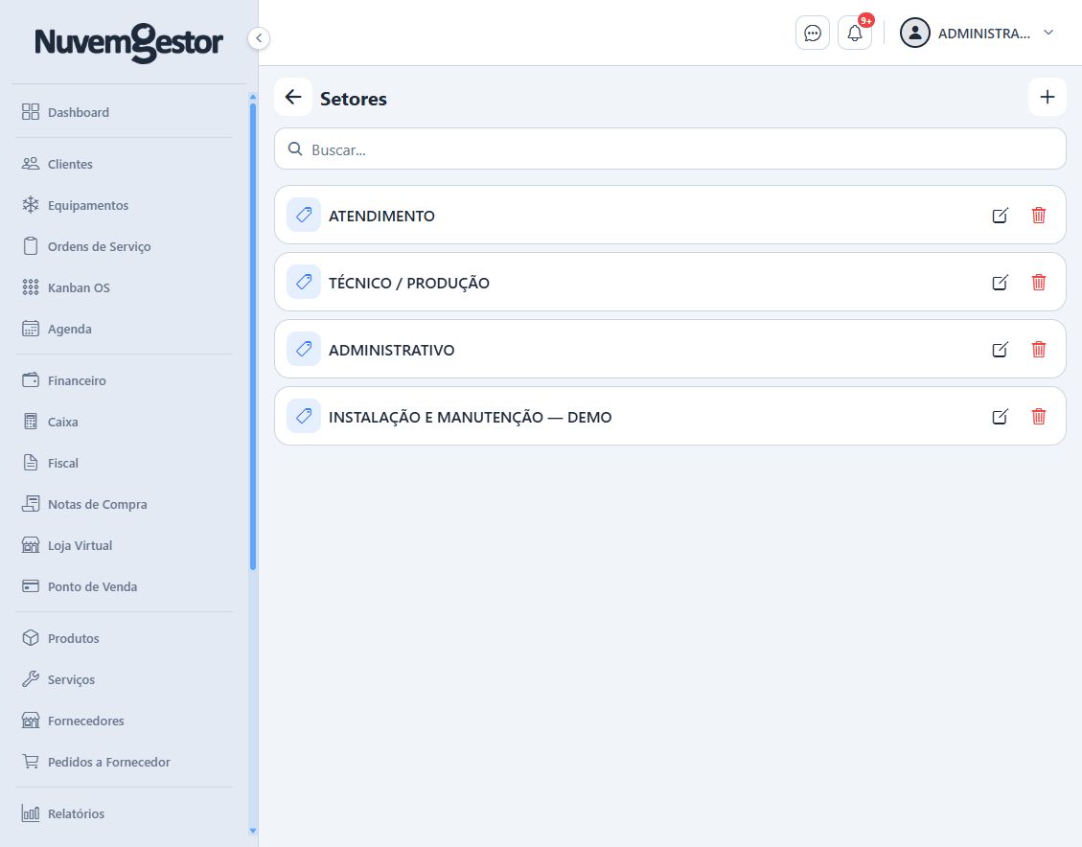Click the tag icon beside ADMINISTRATIVO
The image size is (1082, 847).
304,349
